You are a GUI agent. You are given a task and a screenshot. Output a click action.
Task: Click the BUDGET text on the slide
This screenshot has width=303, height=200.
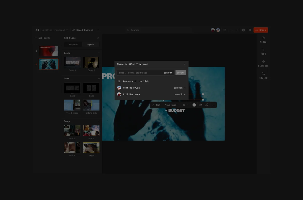tap(176, 110)
